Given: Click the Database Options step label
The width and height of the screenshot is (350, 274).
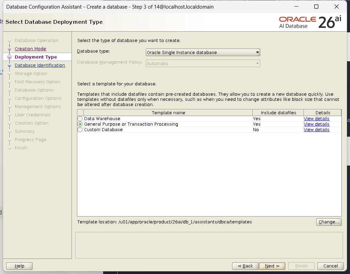Looking at the screenshot, I should (x=34, y=90).
